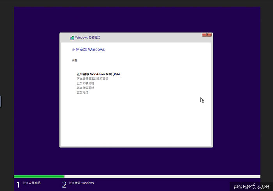The width and height of the screenshot is (273, 191).
Task: Click the 狀態 label
Action: pos(74,60)
